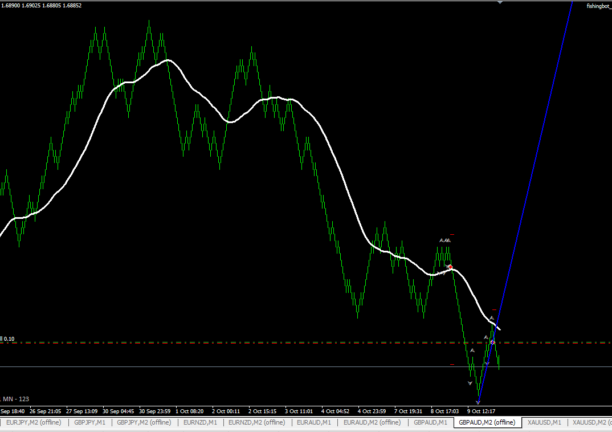Viewport: 612px width, 432px height.
Task: Click the fishingbot expert advisor label
Action: click(x=599, y=6)
